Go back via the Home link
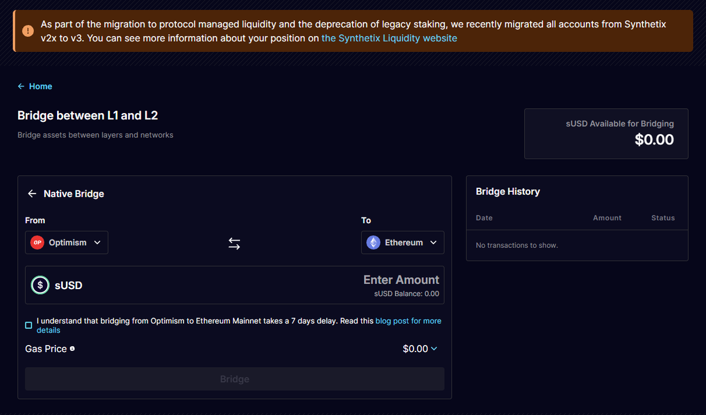Screen dimensions: 706x415 [35, 86]
